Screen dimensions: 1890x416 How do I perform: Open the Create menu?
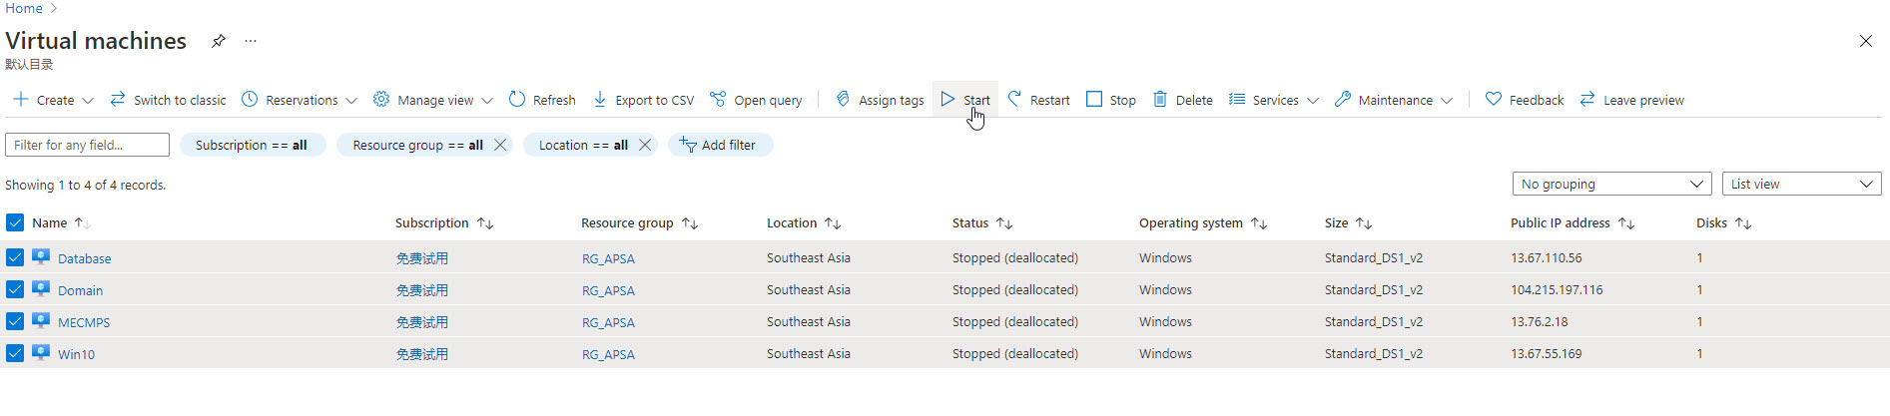click(x=54, y=100)
